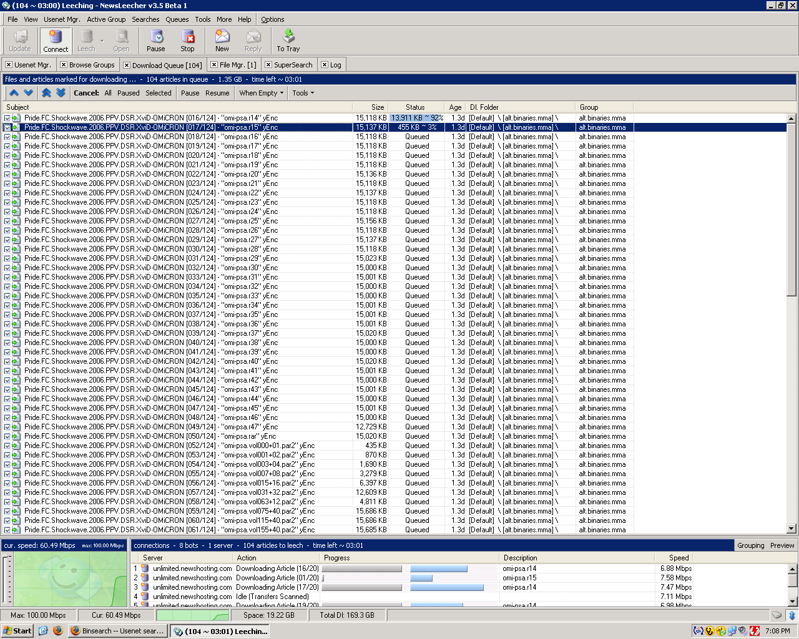Uncheck the omi-psa.r14 queue item checkbox
Image resolution: width=799 pixels, height=639 pixels.
click(x=7, y=118)
